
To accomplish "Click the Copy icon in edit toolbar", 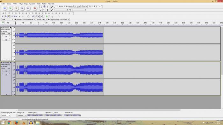I will point(6,16).
